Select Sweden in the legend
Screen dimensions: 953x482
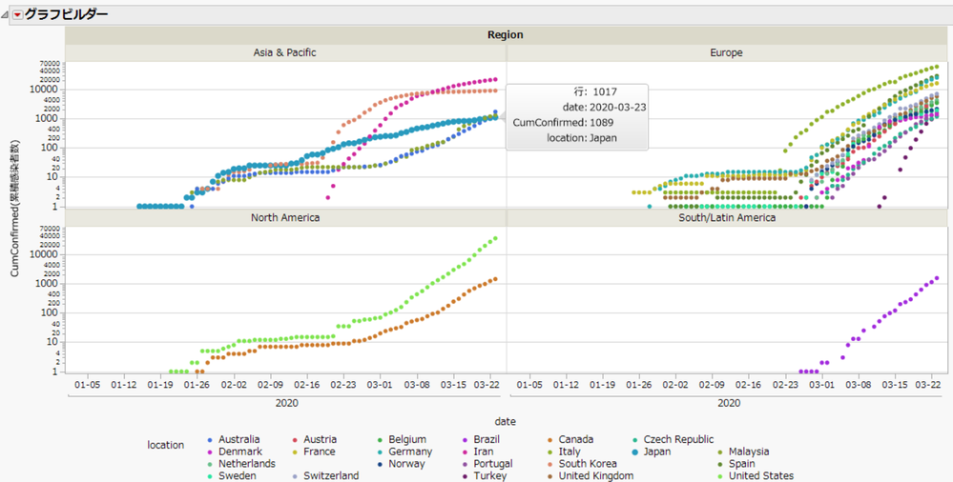point(237,476)
